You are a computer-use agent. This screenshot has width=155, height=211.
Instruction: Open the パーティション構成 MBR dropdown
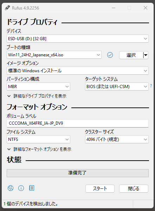coord(38,86)
